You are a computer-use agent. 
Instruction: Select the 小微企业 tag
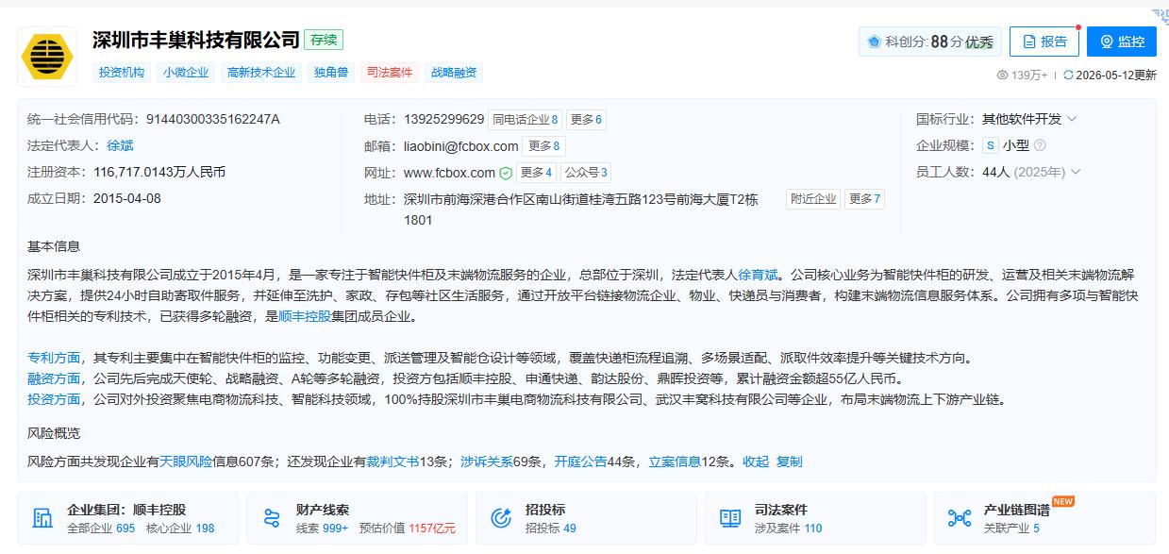186,73
